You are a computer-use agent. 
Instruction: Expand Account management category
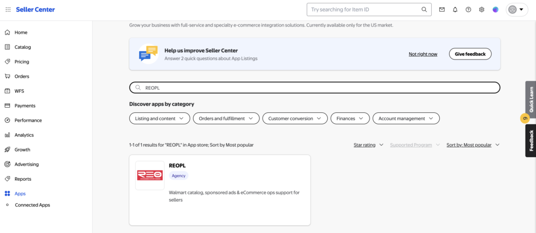point(406,119)
